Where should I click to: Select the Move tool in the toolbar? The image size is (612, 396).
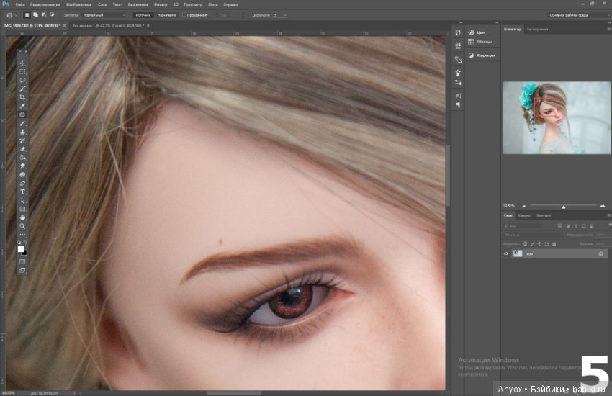[x=22, y=63]
